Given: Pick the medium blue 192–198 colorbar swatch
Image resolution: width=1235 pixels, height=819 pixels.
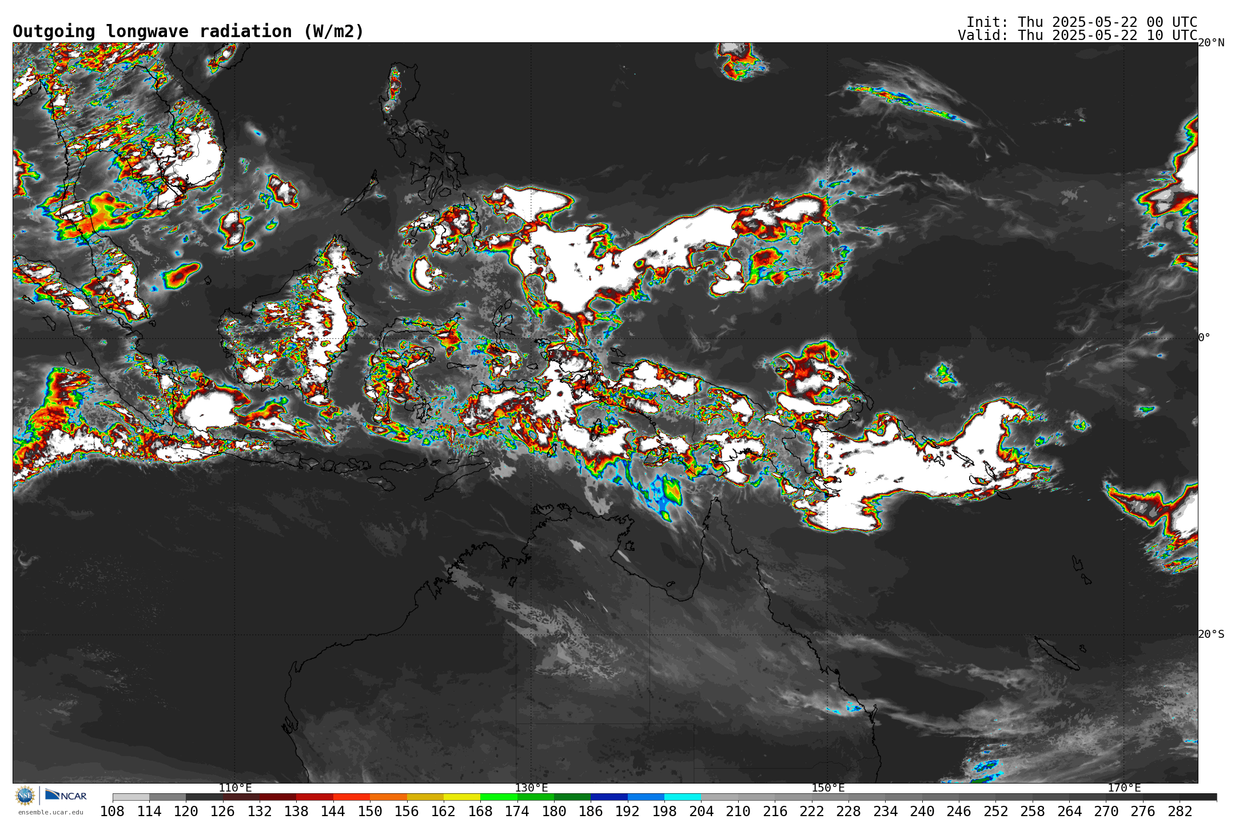Looking at the screenshot, I should pos(646,797).
